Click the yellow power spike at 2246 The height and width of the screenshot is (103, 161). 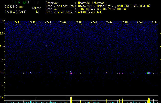[97, 100]
